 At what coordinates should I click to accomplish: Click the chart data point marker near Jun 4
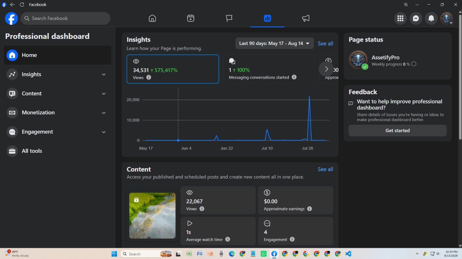pyautogui.click(x=178, y=140)
